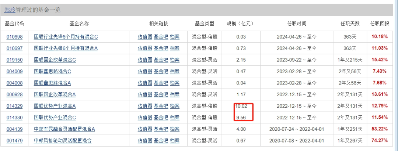Open 基金吧 for fund 010697
This screenshot has width=398, height=151.
[x=161, y=48]
